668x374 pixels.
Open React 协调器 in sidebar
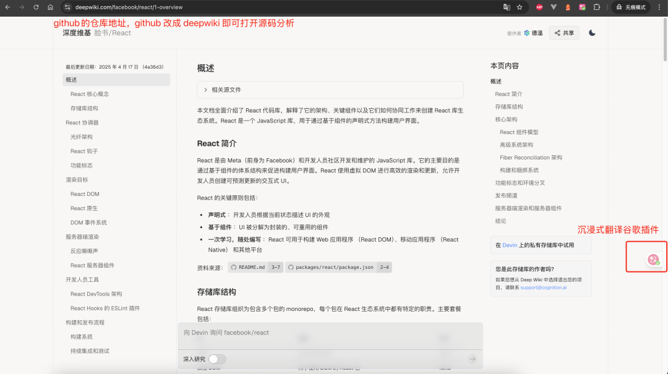click(x=82, y=122)
